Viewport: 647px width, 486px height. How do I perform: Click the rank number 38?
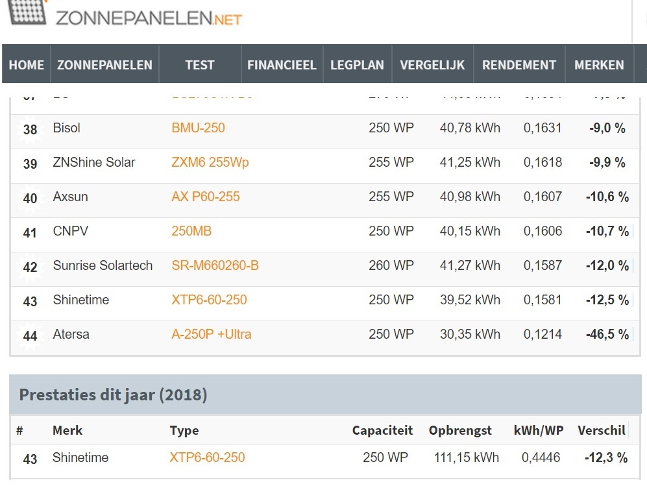pos(30,130)
